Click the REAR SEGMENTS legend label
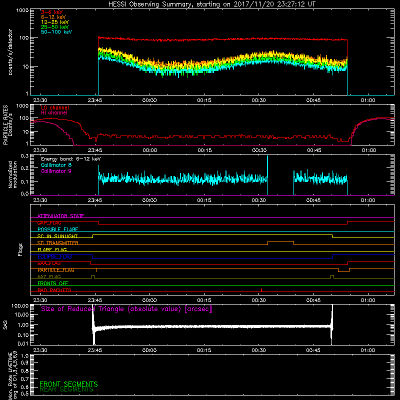 coord(66,389)
